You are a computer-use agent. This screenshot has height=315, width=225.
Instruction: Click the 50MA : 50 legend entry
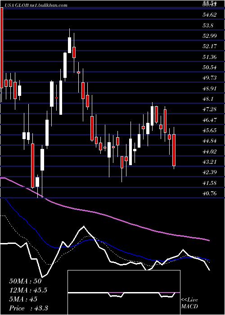[25, 281]
